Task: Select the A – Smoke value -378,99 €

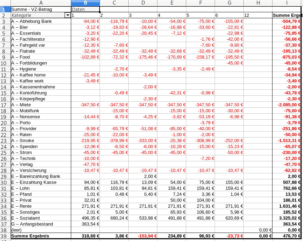Action: [114, 141]
